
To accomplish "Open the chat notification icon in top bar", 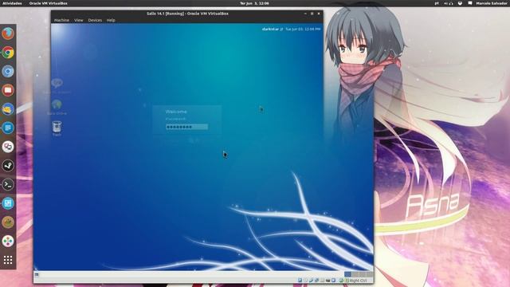I will click(470, 3).
